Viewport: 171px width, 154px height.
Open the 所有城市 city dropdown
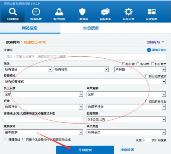tap(81, 69)
